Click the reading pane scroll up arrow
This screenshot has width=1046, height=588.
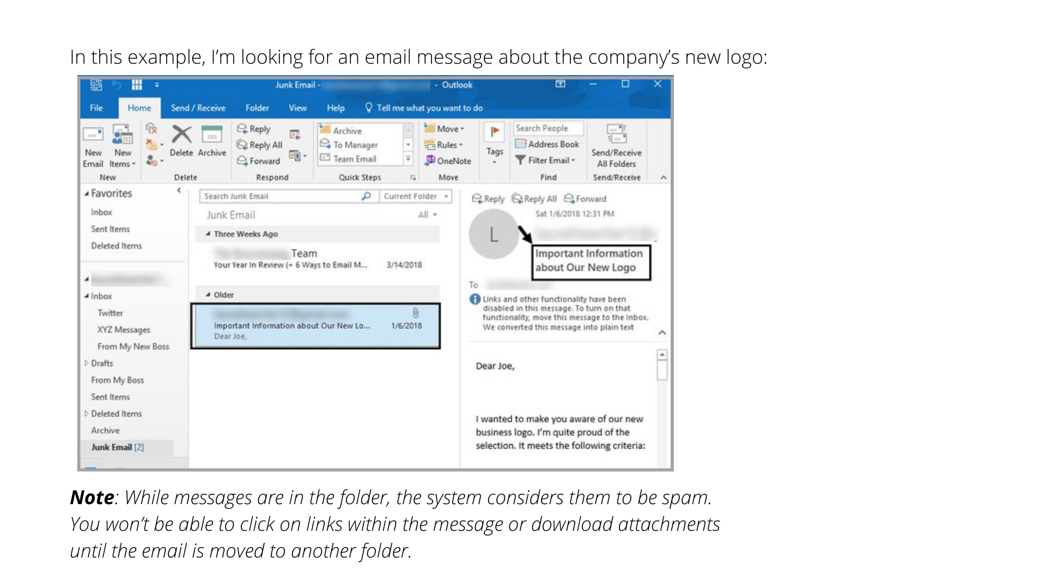coord(662,355)
